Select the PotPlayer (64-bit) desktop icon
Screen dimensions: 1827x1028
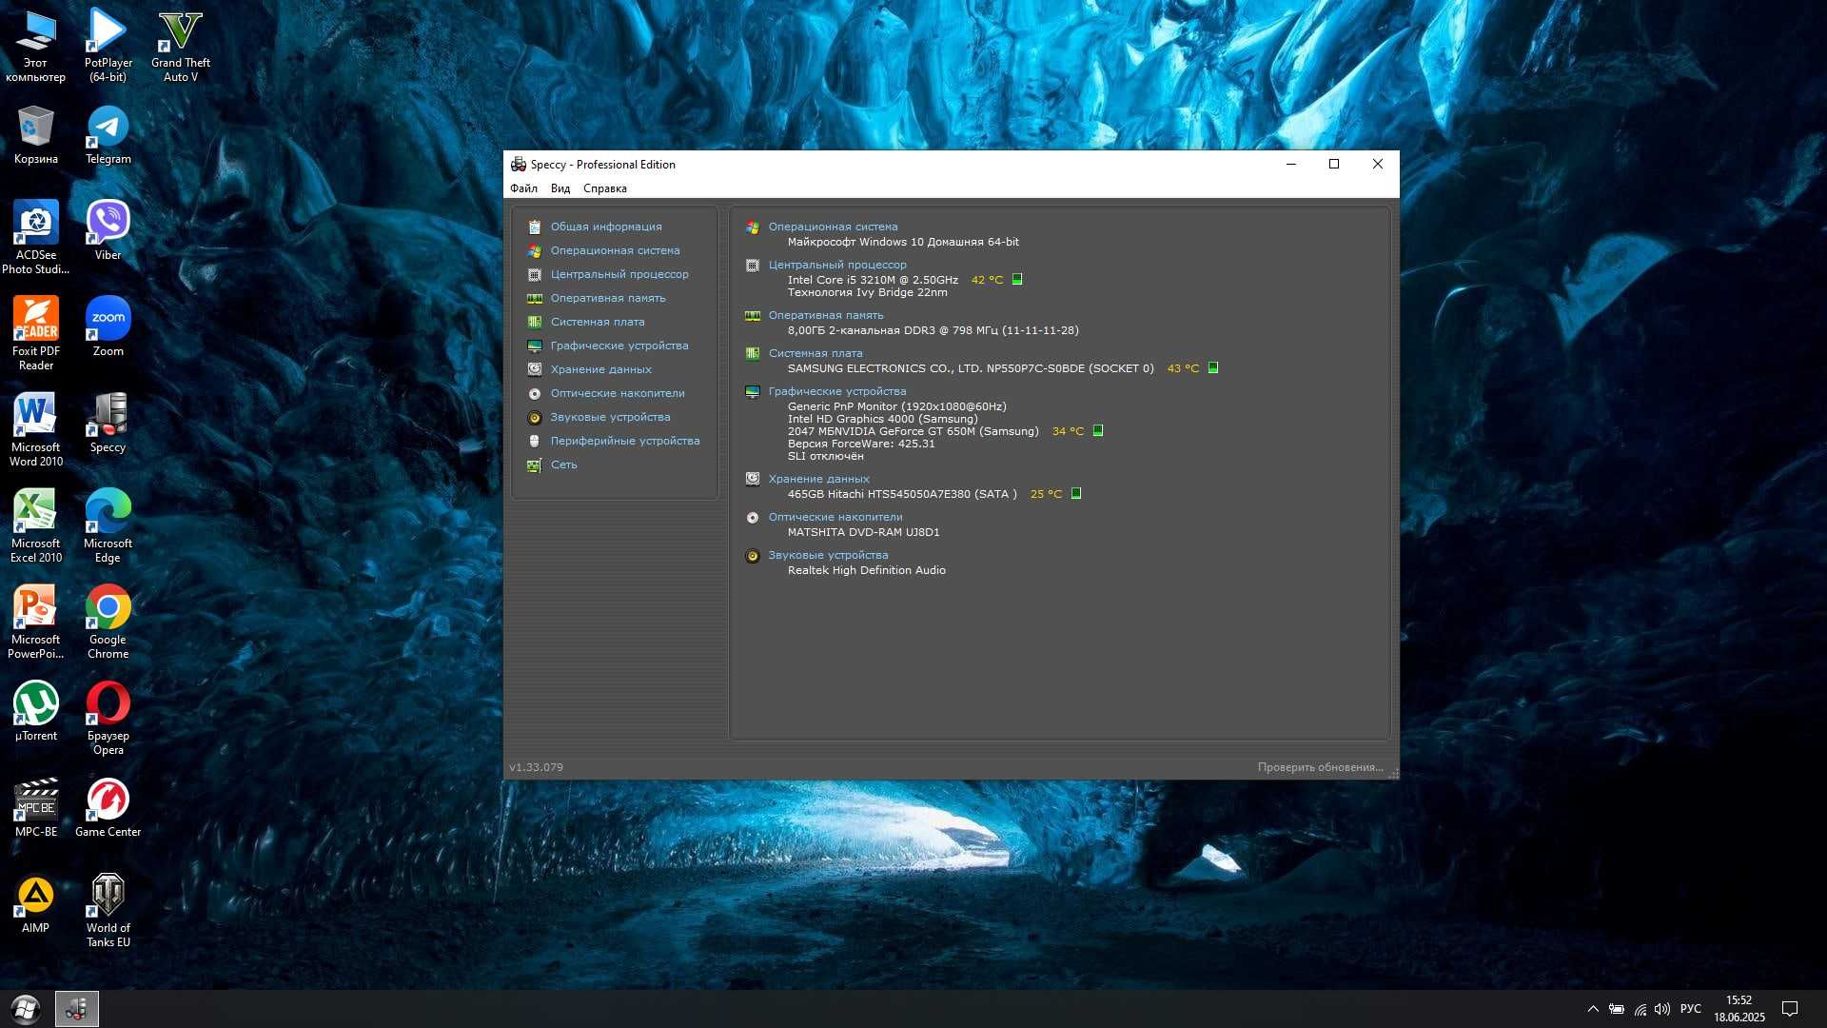click(108, 46)
